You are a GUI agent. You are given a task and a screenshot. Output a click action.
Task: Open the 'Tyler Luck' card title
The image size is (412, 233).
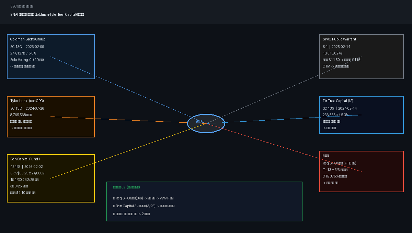pos(27,101)
